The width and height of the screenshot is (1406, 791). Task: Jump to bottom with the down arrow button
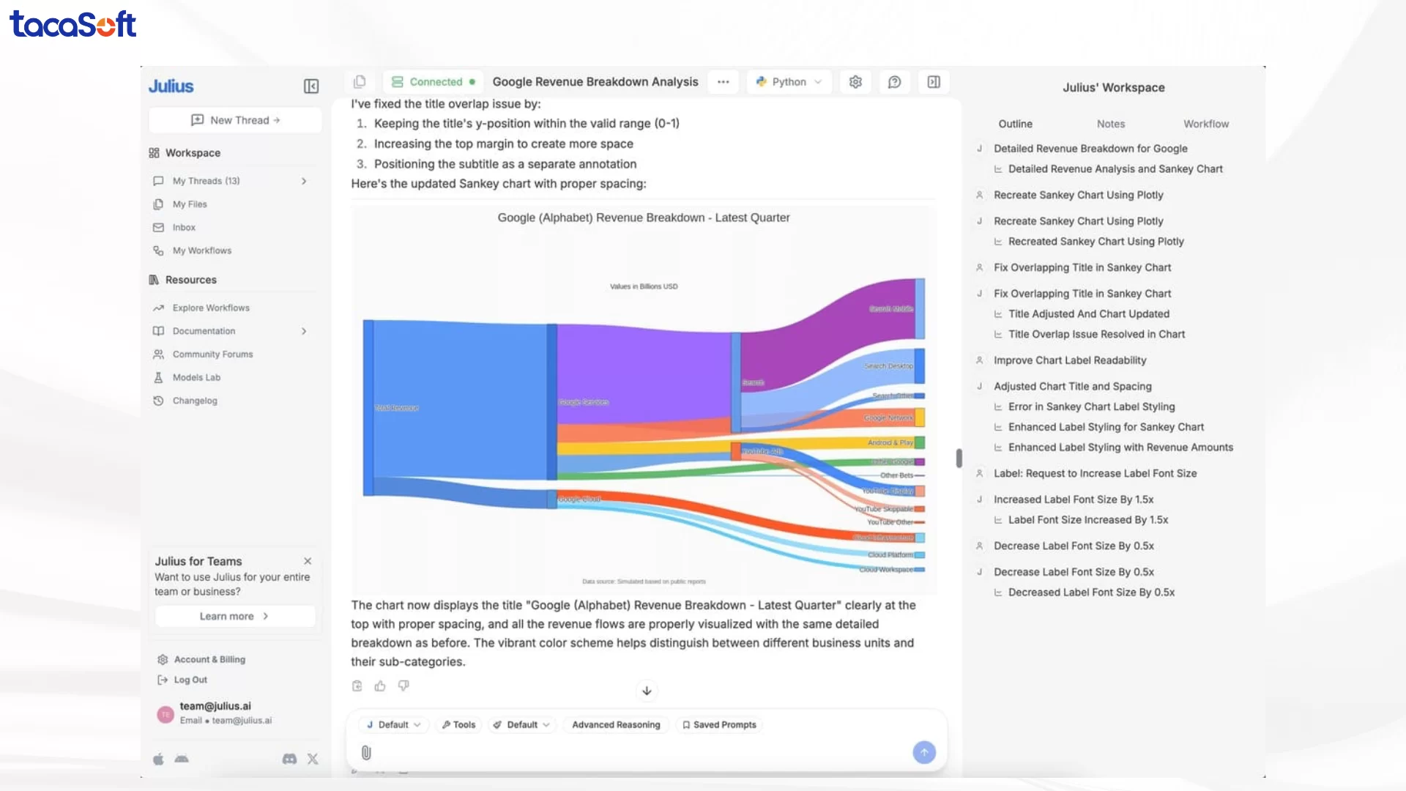647,691
